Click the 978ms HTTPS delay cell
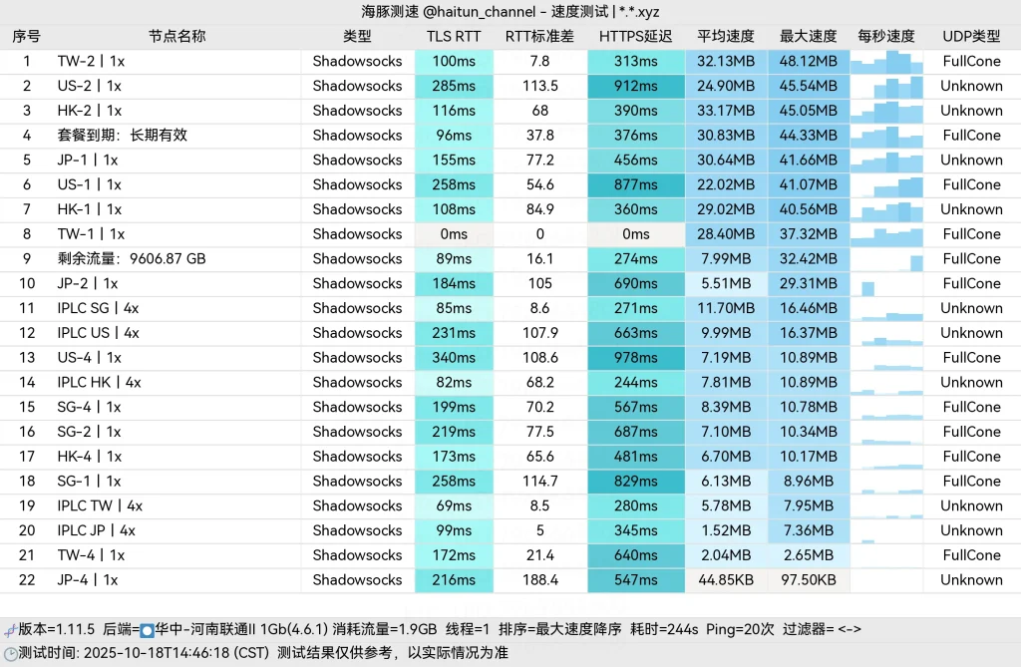The height and width of the screenshot is (667, 1021). (x=635, y=358)
